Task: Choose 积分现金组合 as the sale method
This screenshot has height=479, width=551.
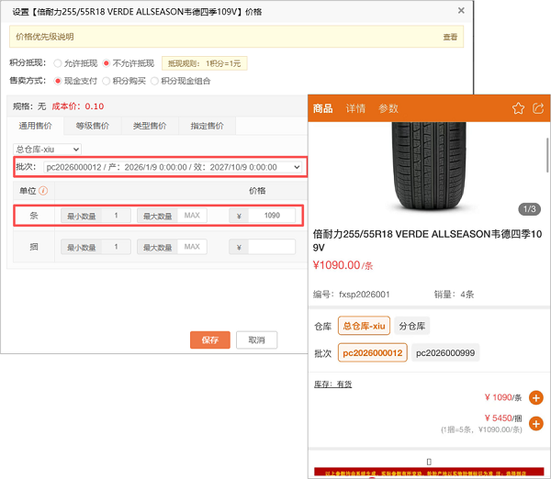Action: pyautogui.click(x=154, y=81)
